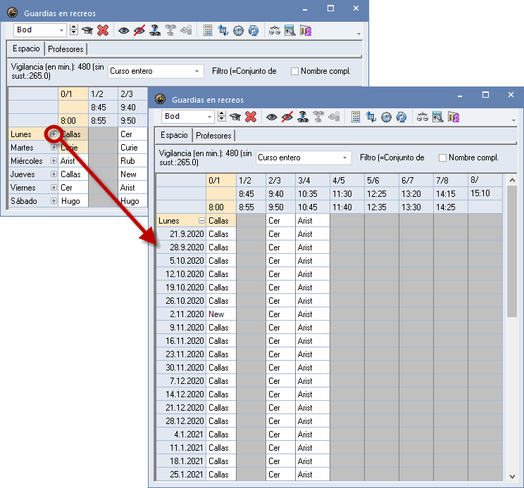Click the teachers with blue arrow icon, front window

(303, 117)
